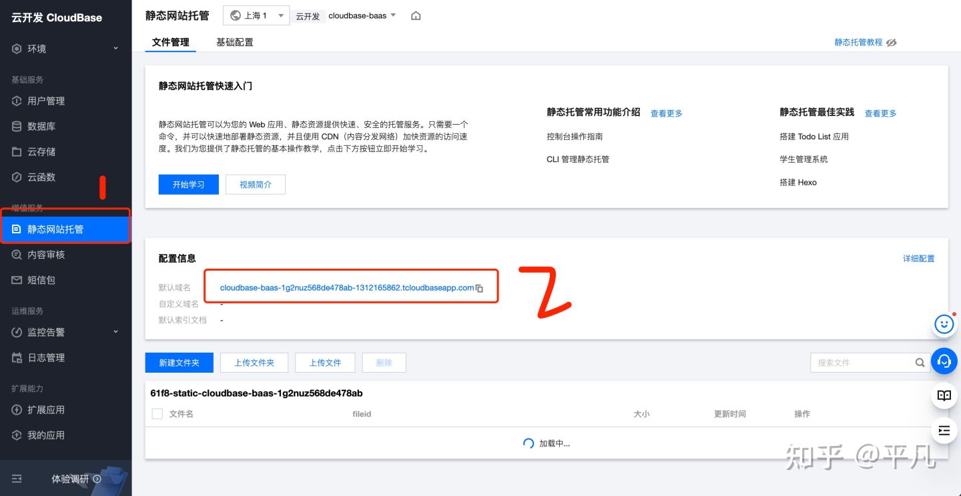Open the smiley feedback floating button
Screen dimensions: 961x496
(x=944, y=324)
